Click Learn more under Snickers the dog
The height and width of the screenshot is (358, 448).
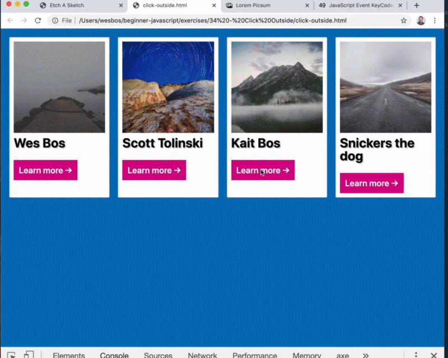pos(371,183)
